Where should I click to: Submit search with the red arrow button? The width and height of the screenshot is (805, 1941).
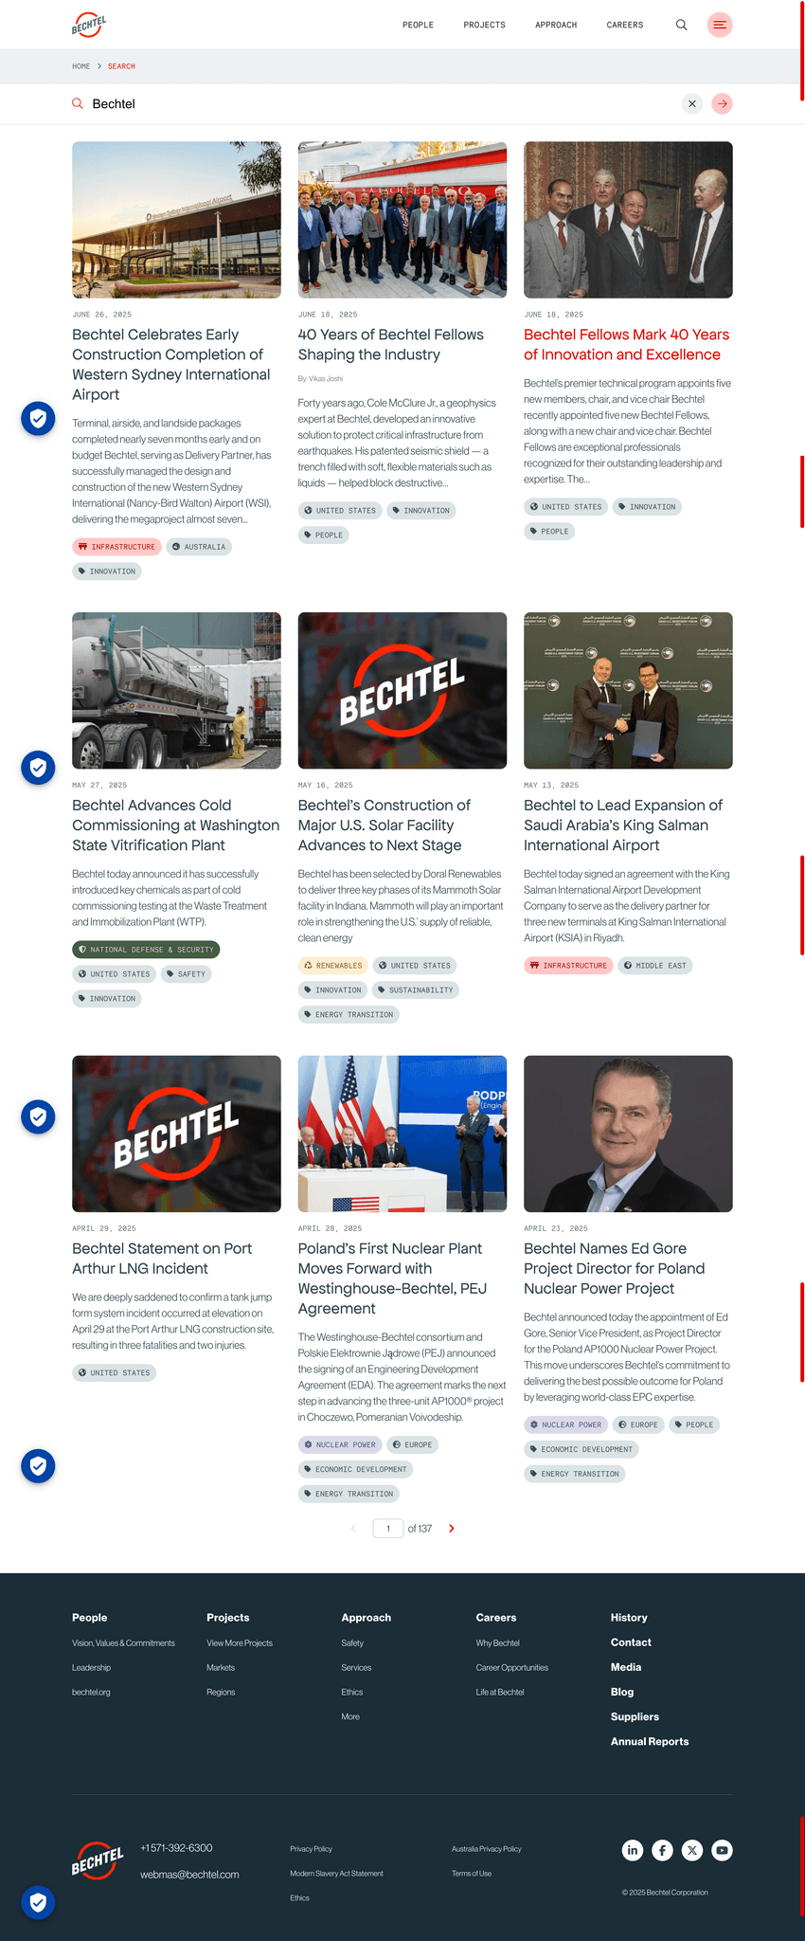[722, 103]
